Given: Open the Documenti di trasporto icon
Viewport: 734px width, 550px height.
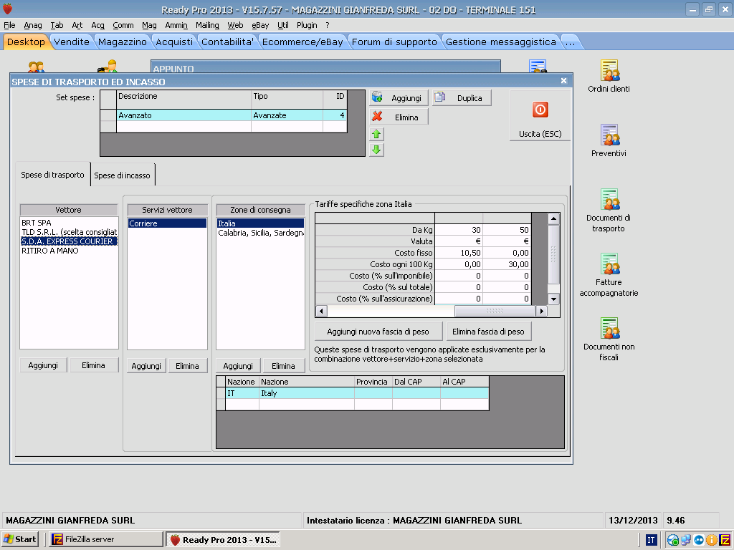Looking at the screenshot, I should click(609, 211).
